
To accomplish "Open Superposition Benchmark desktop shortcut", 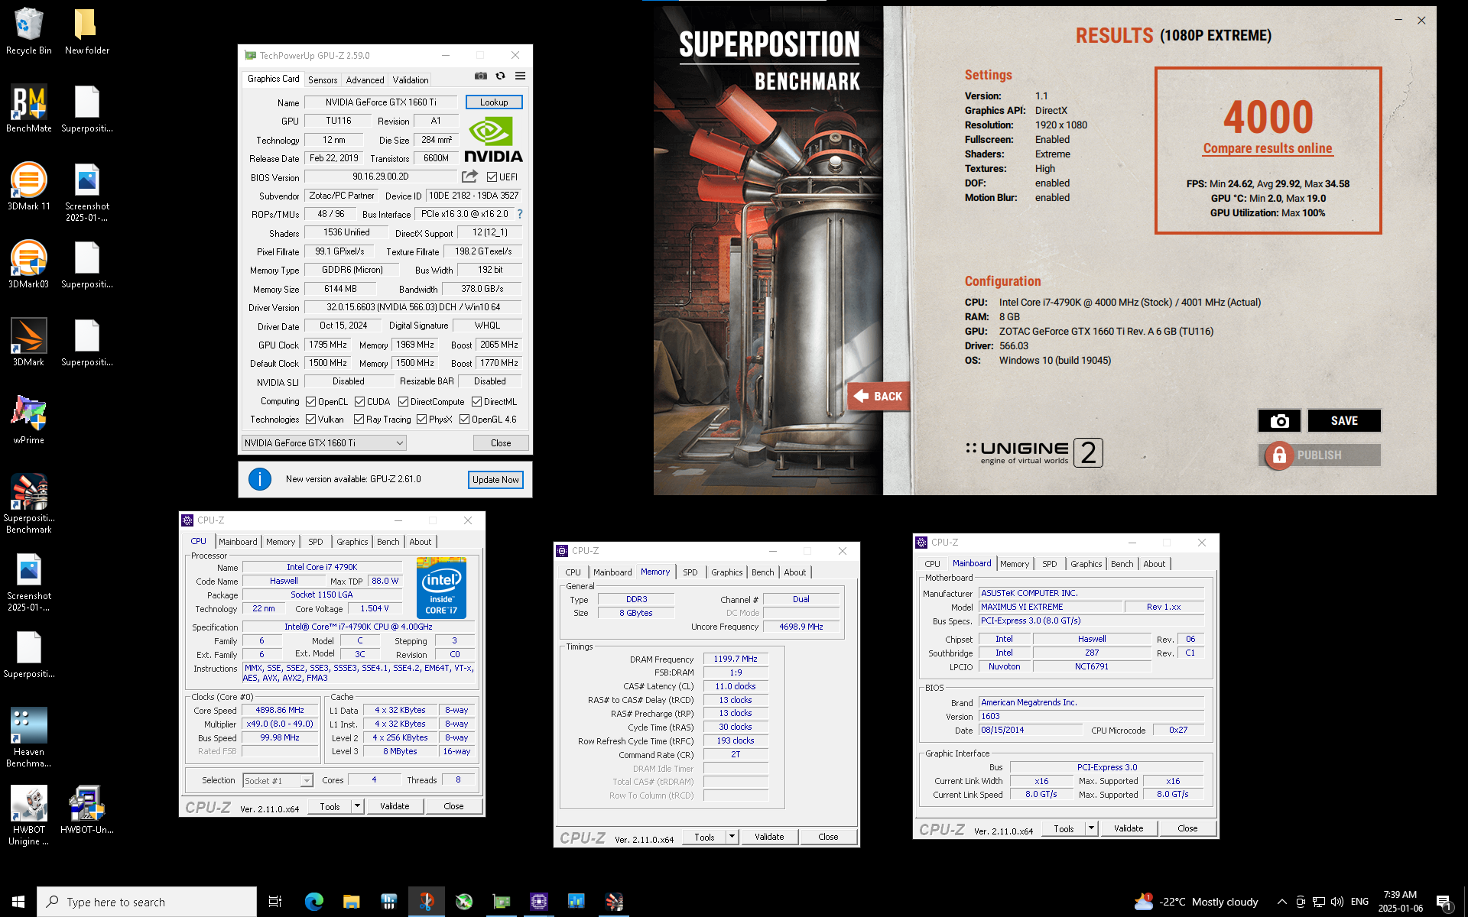I will 29,503.
